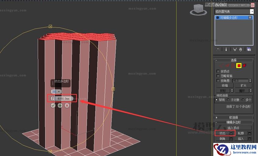Click the Pin Stack icon
Viewport: 258px width, 156px height.
[218, 49]
